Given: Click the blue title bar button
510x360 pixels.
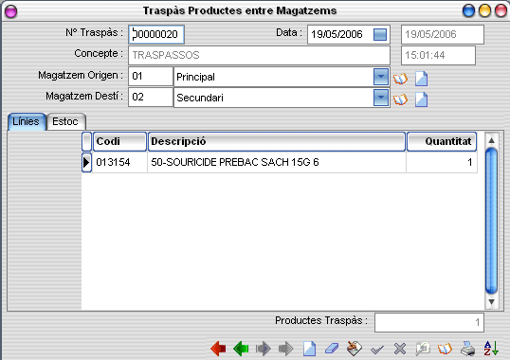Looking at the screenshot, I should click(468, 10).
